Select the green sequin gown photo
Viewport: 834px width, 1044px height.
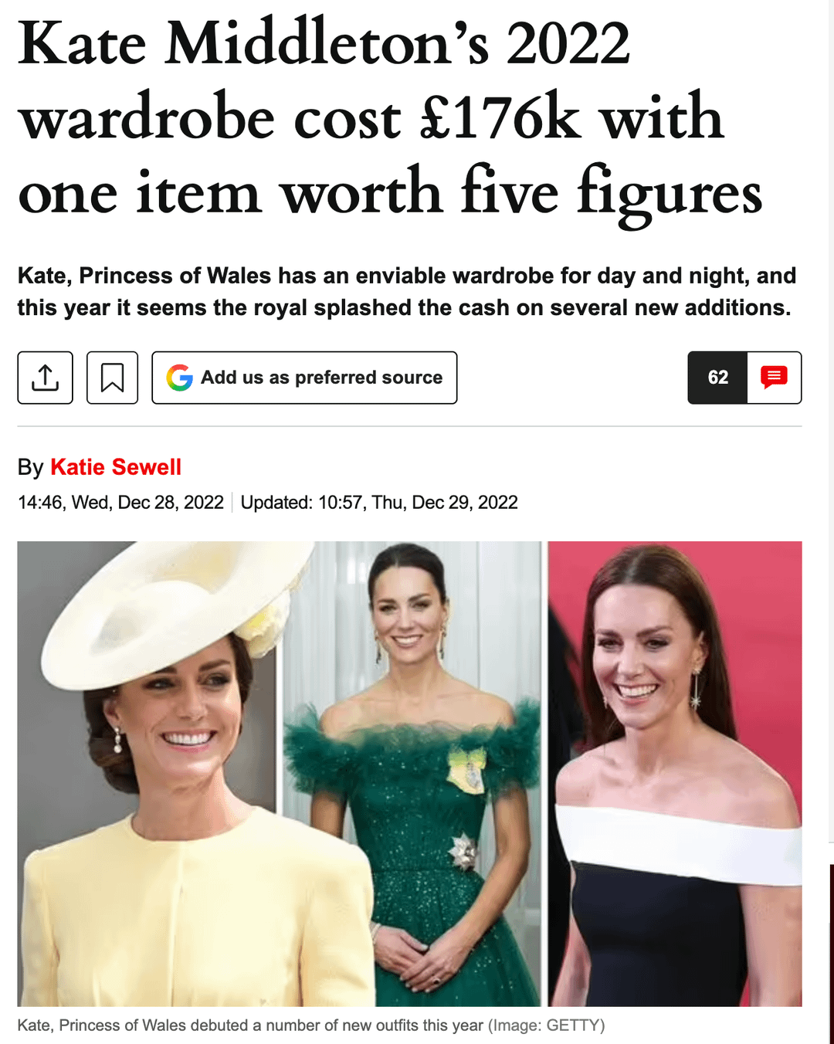pos(413,774)
